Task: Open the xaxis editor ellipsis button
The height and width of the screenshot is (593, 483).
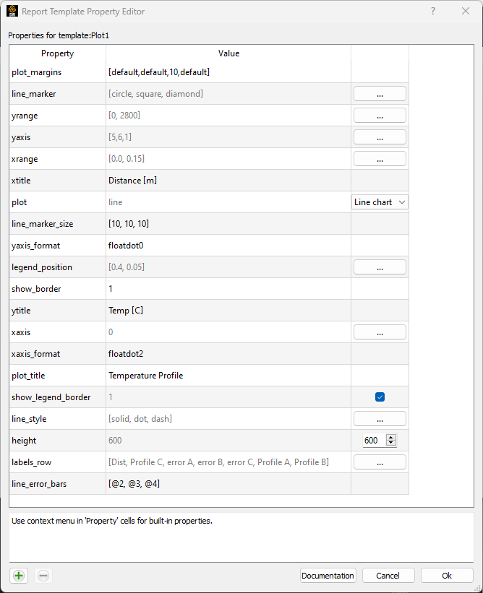Action: pos(380,332)
